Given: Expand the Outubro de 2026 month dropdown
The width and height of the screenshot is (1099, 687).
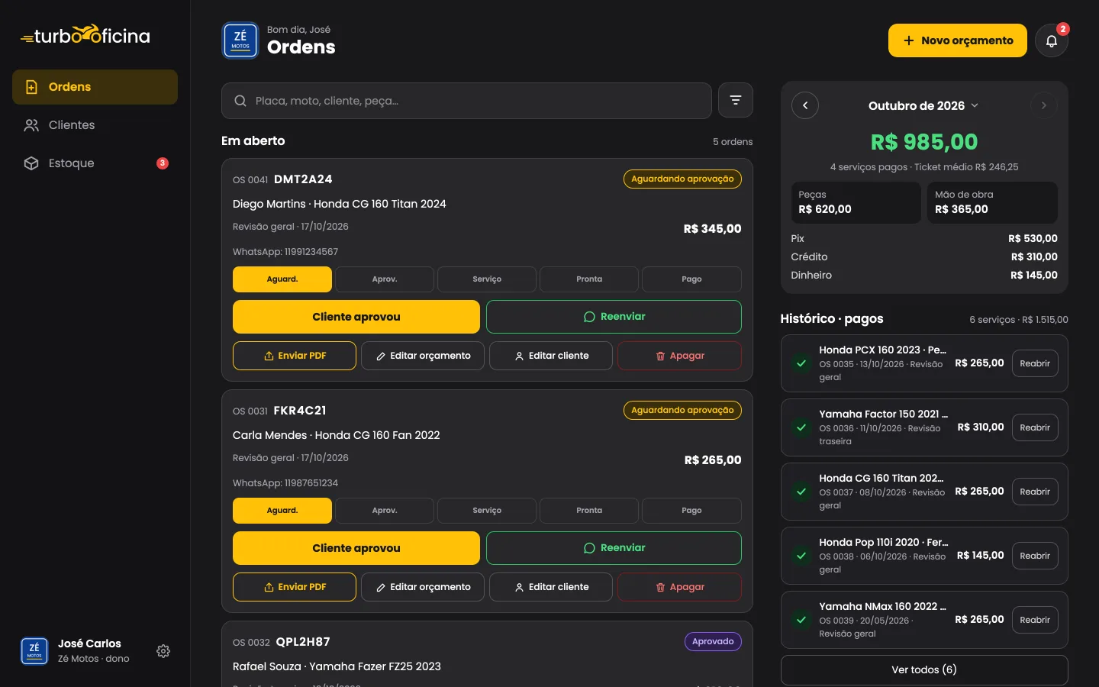Looking at the screenshot, I should [923, 105].
